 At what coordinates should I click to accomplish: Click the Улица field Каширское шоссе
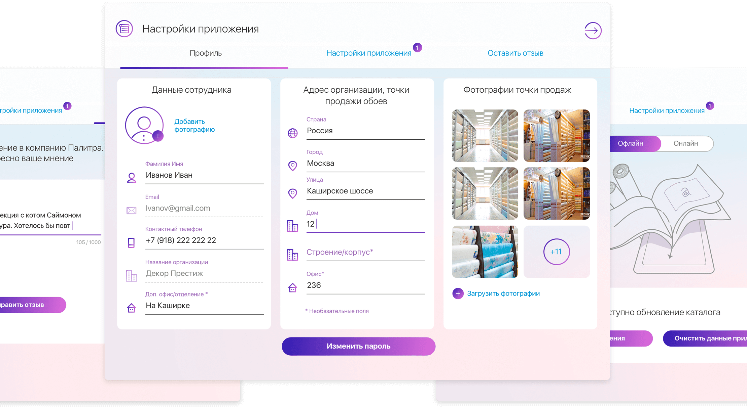[x=366, y=191]
